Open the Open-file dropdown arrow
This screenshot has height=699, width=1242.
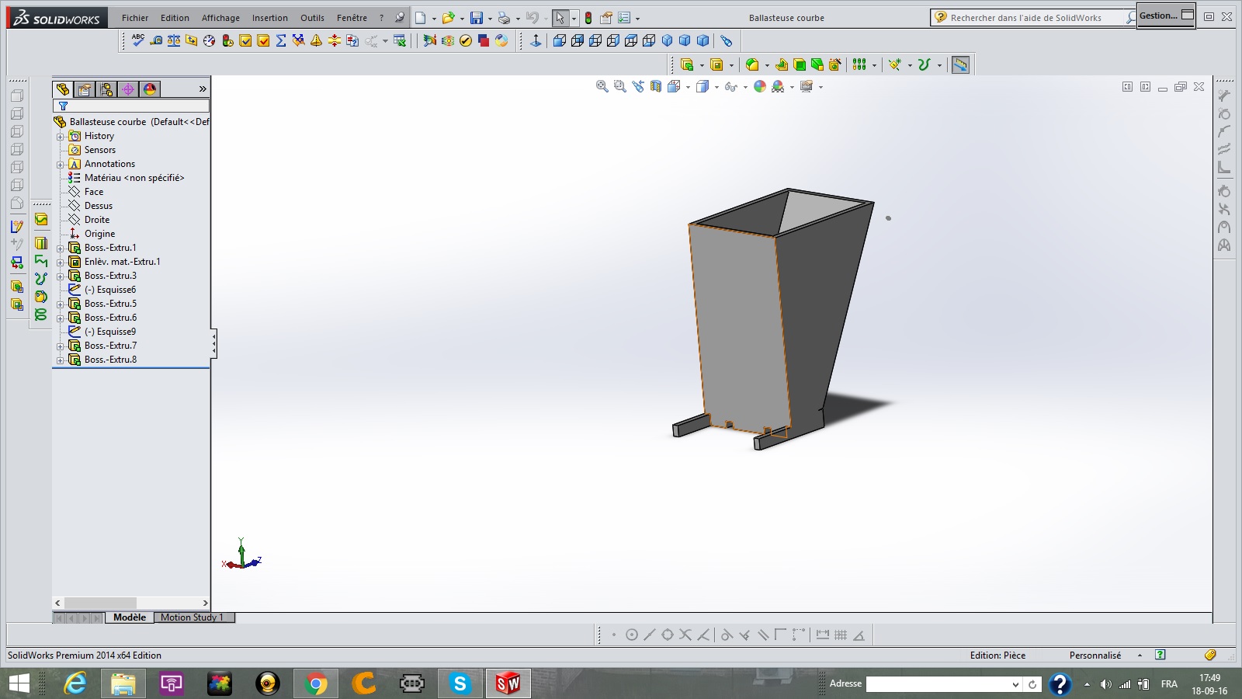coord(462,19)
